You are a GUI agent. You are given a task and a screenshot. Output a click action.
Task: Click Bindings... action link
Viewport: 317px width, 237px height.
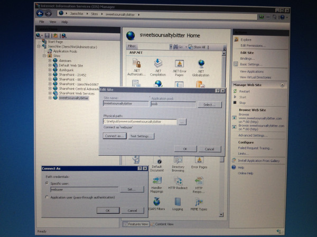[x=247, y=59]
